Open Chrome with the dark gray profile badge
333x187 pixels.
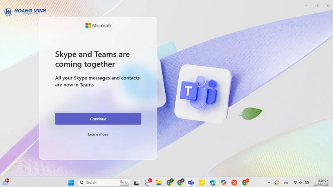(x=181, y=182)
